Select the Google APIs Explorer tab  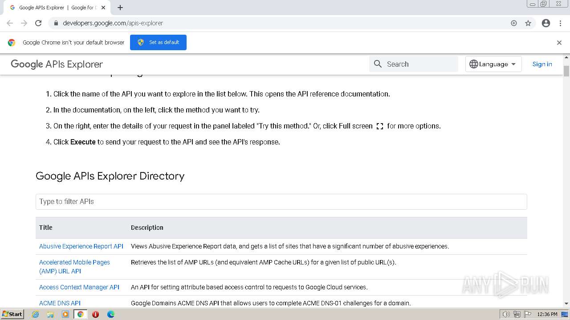(57, 8)
